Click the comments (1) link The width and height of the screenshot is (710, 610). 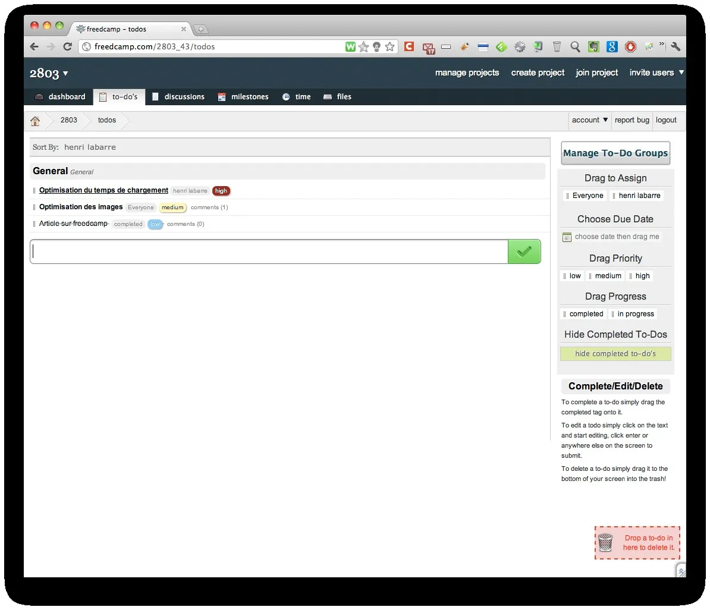tap(209, 207)
